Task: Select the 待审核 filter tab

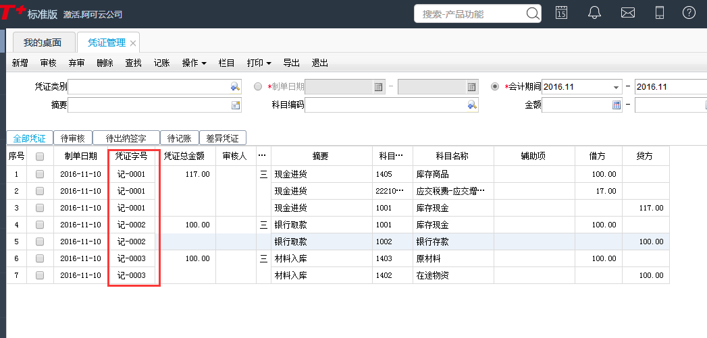Action: 73,138
